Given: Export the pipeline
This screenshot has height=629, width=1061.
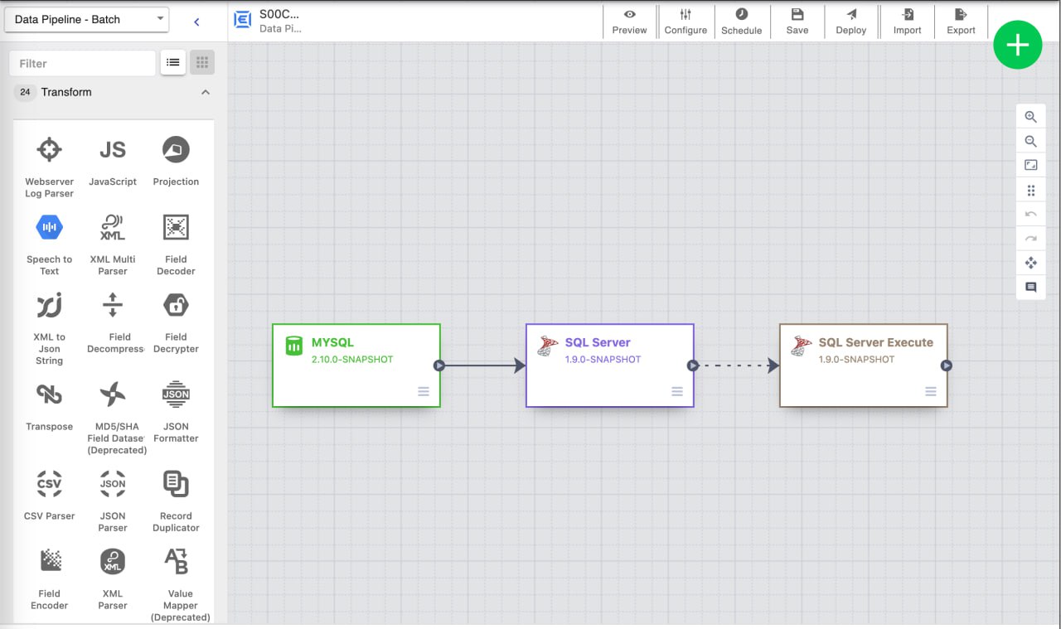Looking at the screenshot, I should (961, 22).
